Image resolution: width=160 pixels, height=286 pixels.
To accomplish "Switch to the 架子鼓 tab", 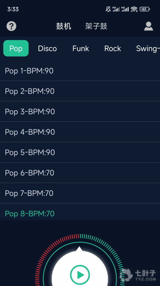I will pos(96,26).
